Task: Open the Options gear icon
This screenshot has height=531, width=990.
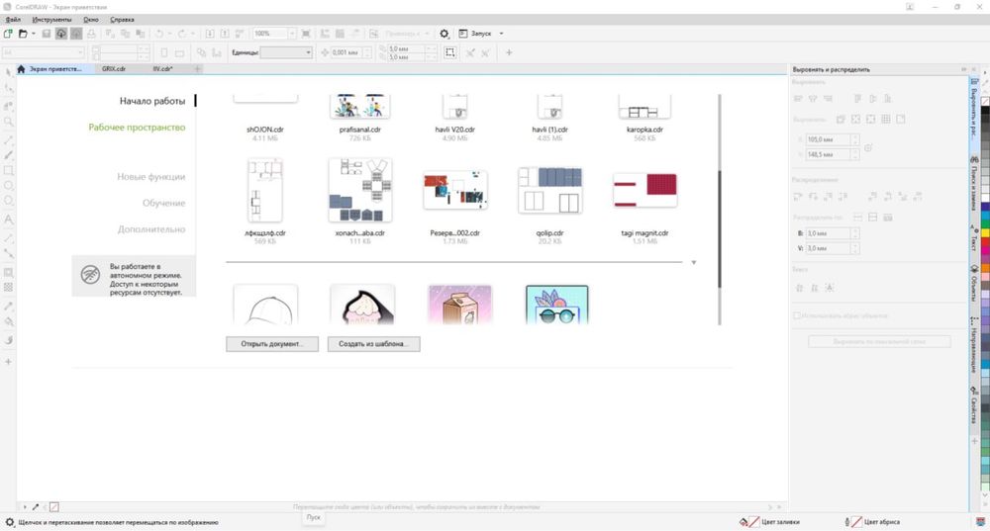Action: (x=445, y=34)
